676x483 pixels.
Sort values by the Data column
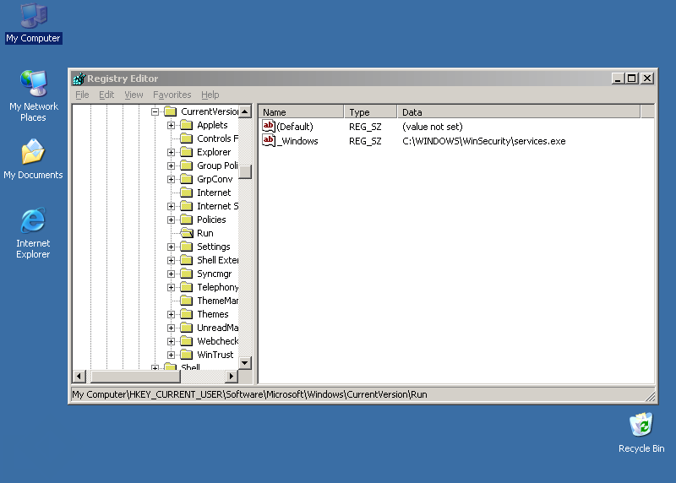(519, 112)
